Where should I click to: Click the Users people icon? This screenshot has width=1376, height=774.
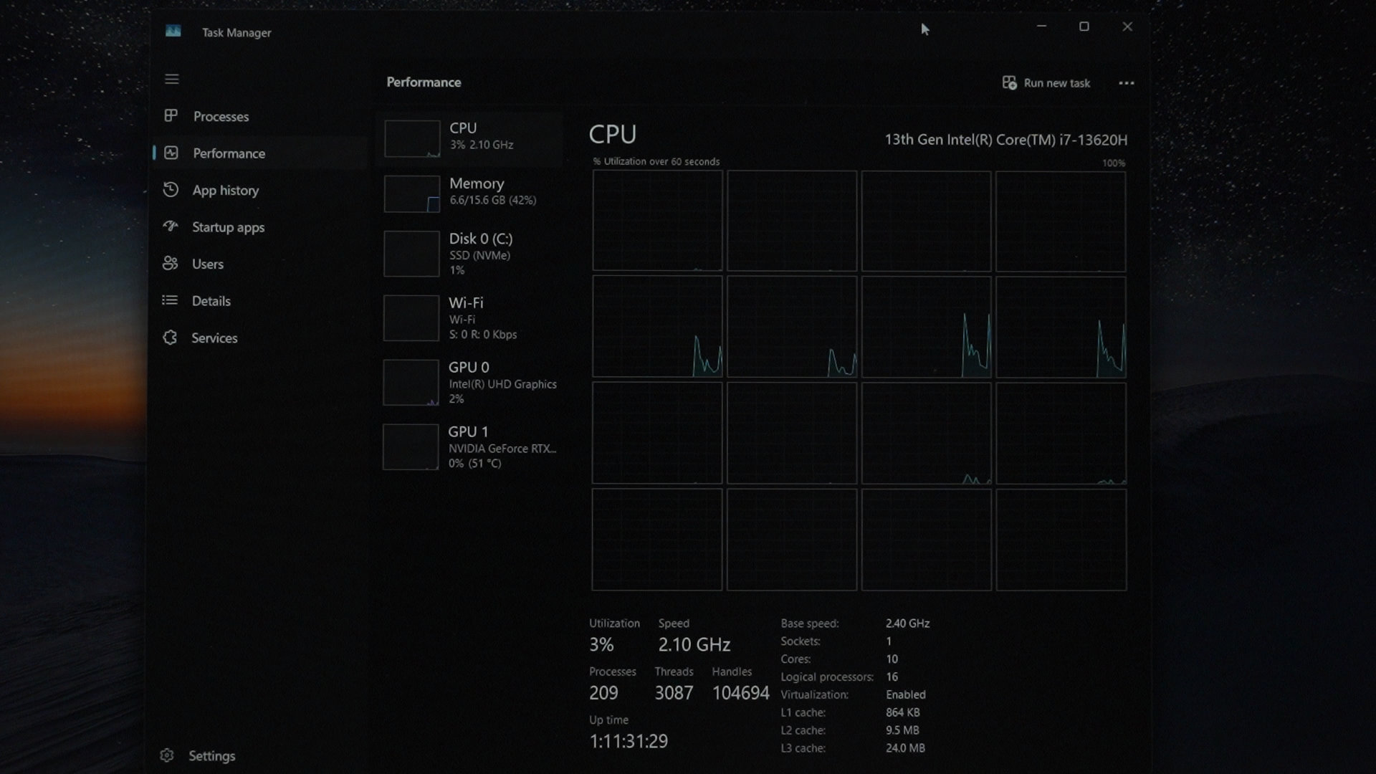coord(171,264)
